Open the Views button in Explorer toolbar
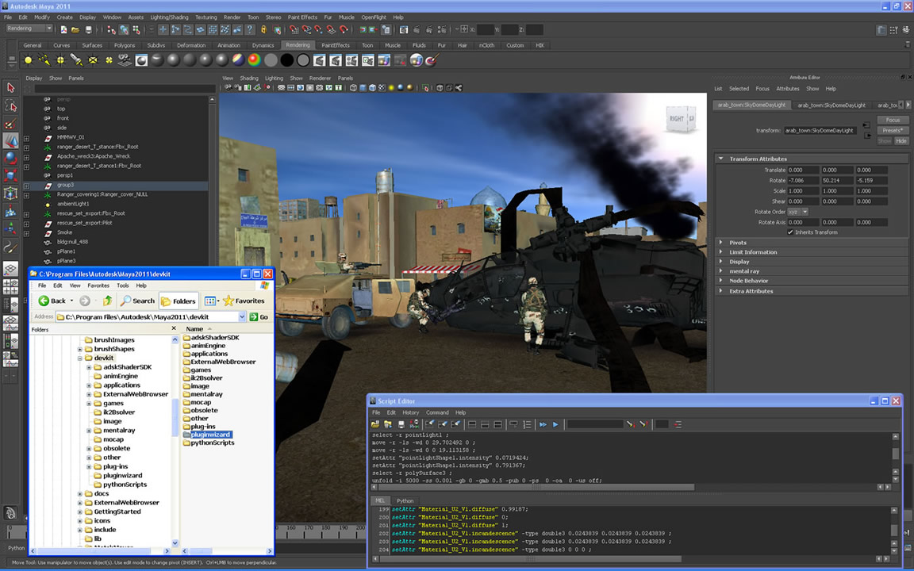The image size is (914, 571). [212, 301]
